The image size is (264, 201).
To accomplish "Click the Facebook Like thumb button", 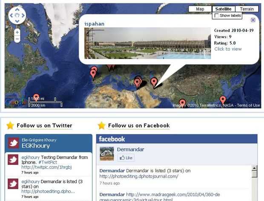I will [126, 158].
